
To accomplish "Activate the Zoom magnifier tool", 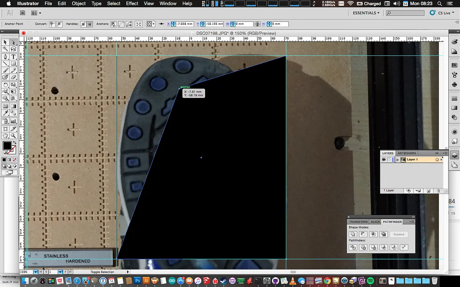I will click(13, 135).
